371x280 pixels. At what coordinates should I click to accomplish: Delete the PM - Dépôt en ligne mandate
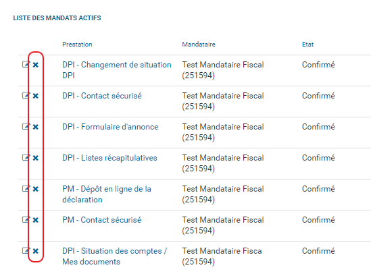coord(36,189)
